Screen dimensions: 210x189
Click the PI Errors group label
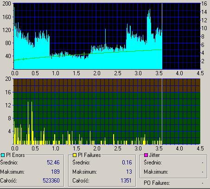(15, 155)
